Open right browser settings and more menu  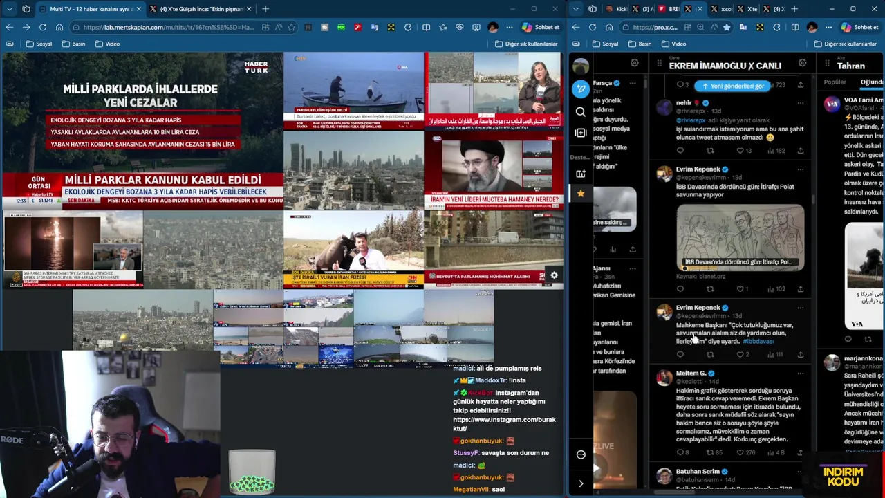point(828,27)
